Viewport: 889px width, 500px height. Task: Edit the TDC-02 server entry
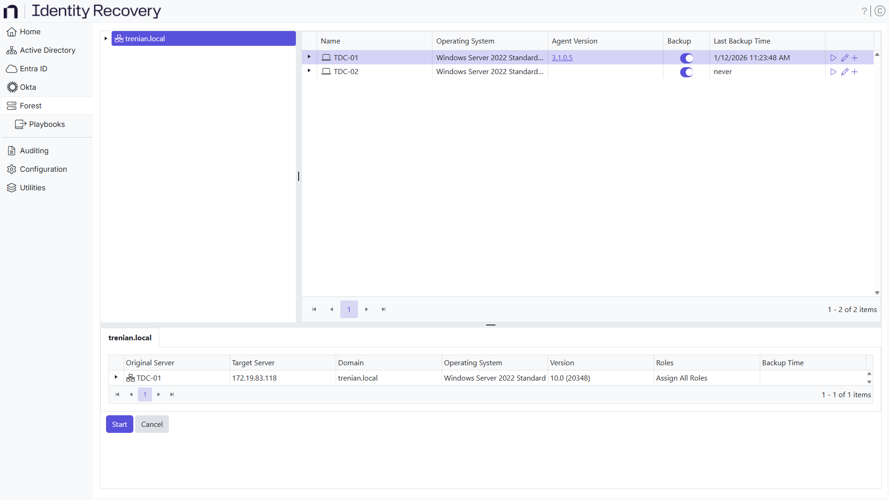tap(845, 72)
